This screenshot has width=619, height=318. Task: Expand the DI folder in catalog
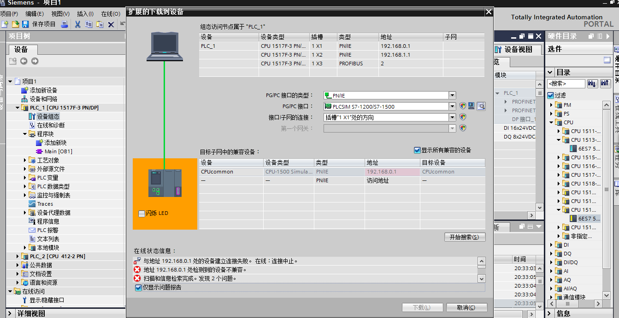pyautogui.click(x=551, y=245)
